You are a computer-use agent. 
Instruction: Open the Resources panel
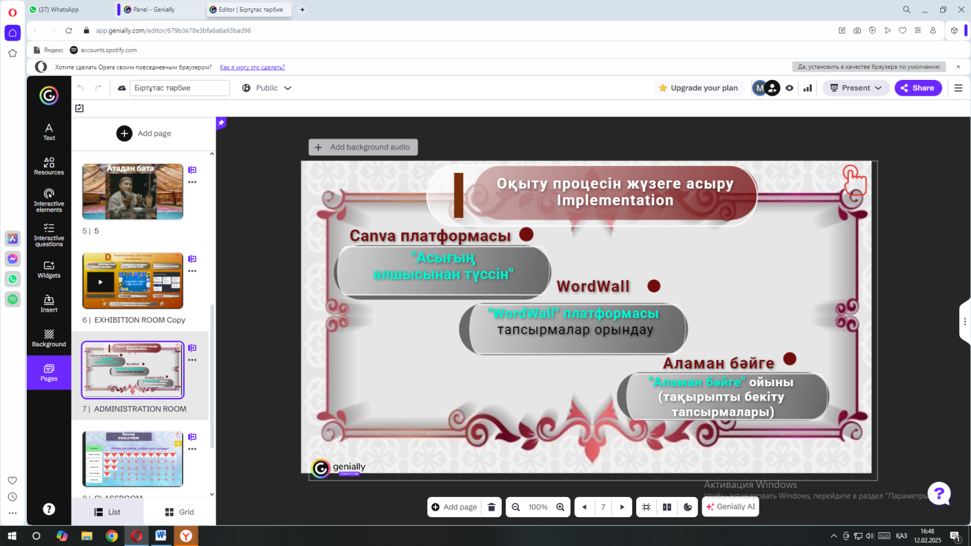[49, 166]
